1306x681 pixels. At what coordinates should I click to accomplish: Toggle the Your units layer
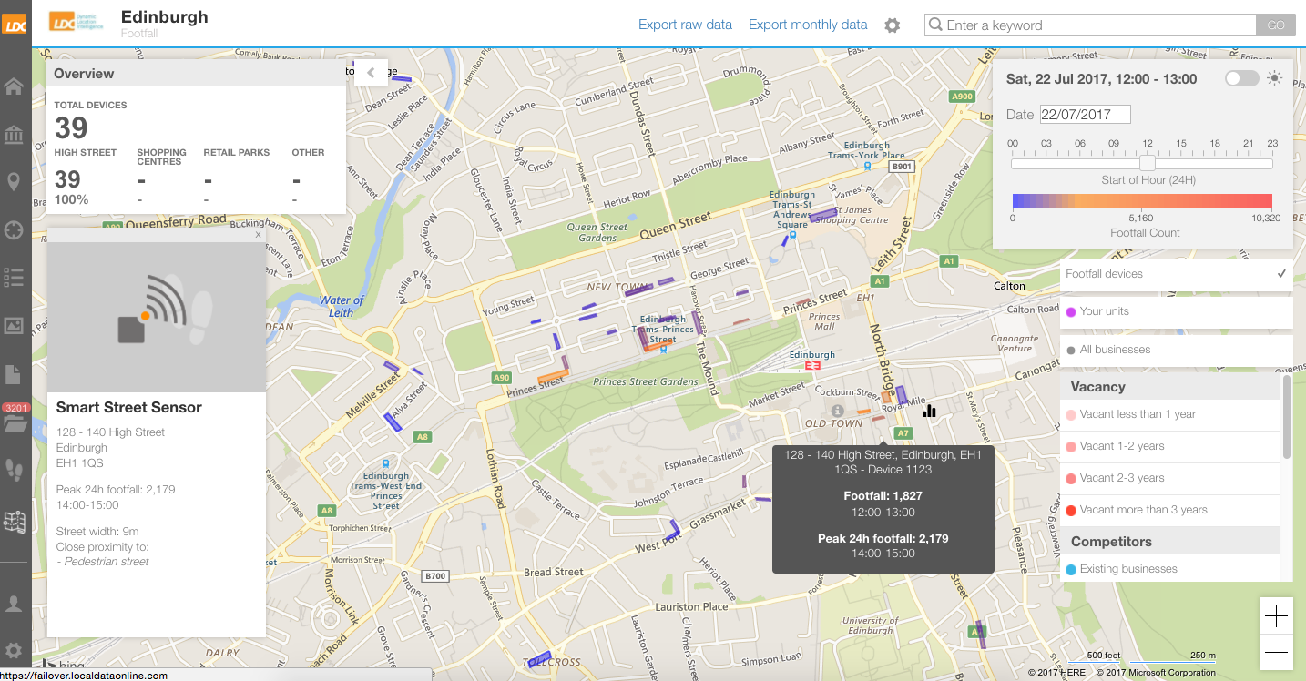pos(1177,311)
